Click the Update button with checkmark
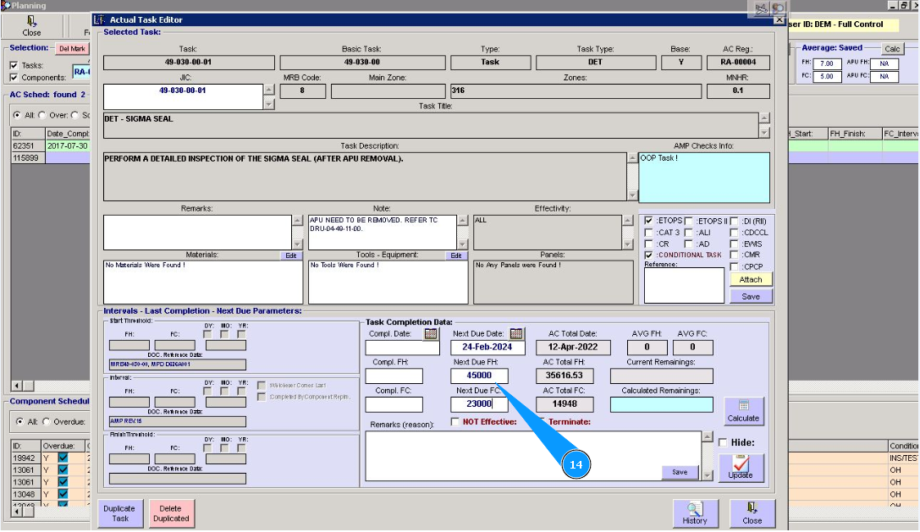The width and height of the screenshot is (920, 532). pyautogui.click(x=741, y=468)
